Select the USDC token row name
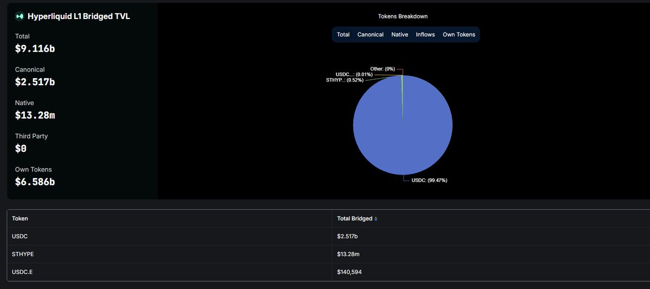The height and width of the screenshot is (289, 650). tap(19, 236)
